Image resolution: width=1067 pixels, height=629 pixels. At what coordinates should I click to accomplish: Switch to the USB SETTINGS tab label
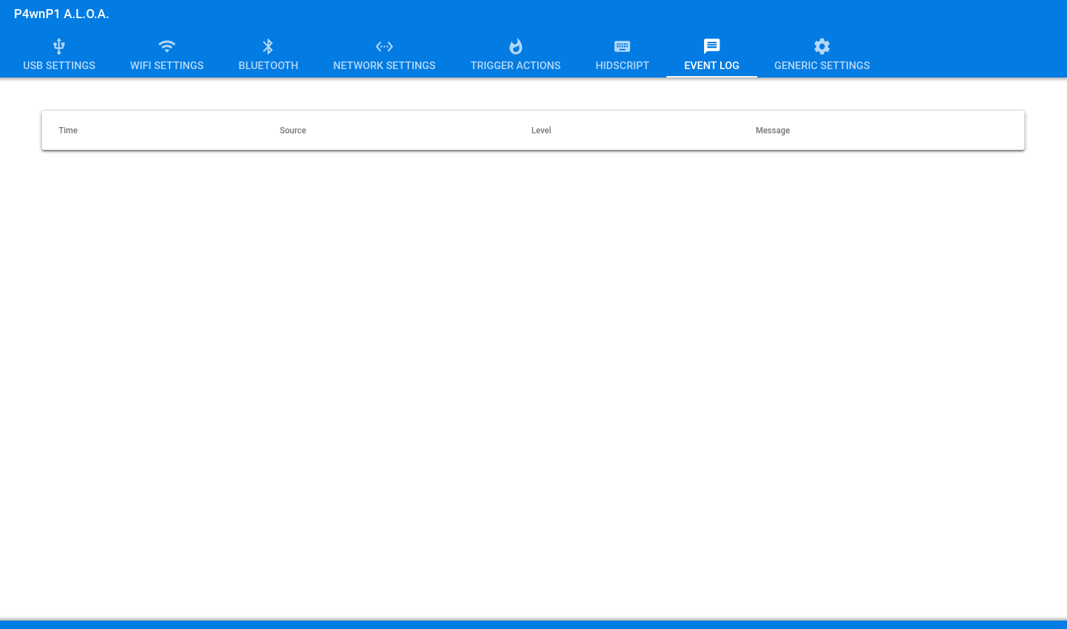pyautogui.click(x=59, y=66)
